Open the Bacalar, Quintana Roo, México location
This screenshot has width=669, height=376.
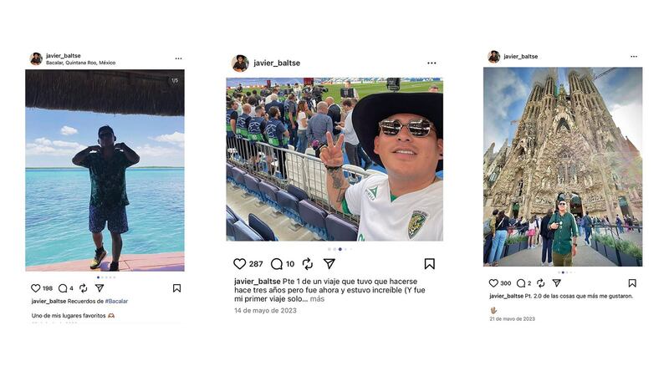pos(80,63)
